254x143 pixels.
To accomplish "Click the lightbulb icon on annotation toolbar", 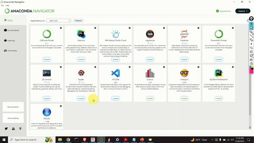I will pos(251,19).
